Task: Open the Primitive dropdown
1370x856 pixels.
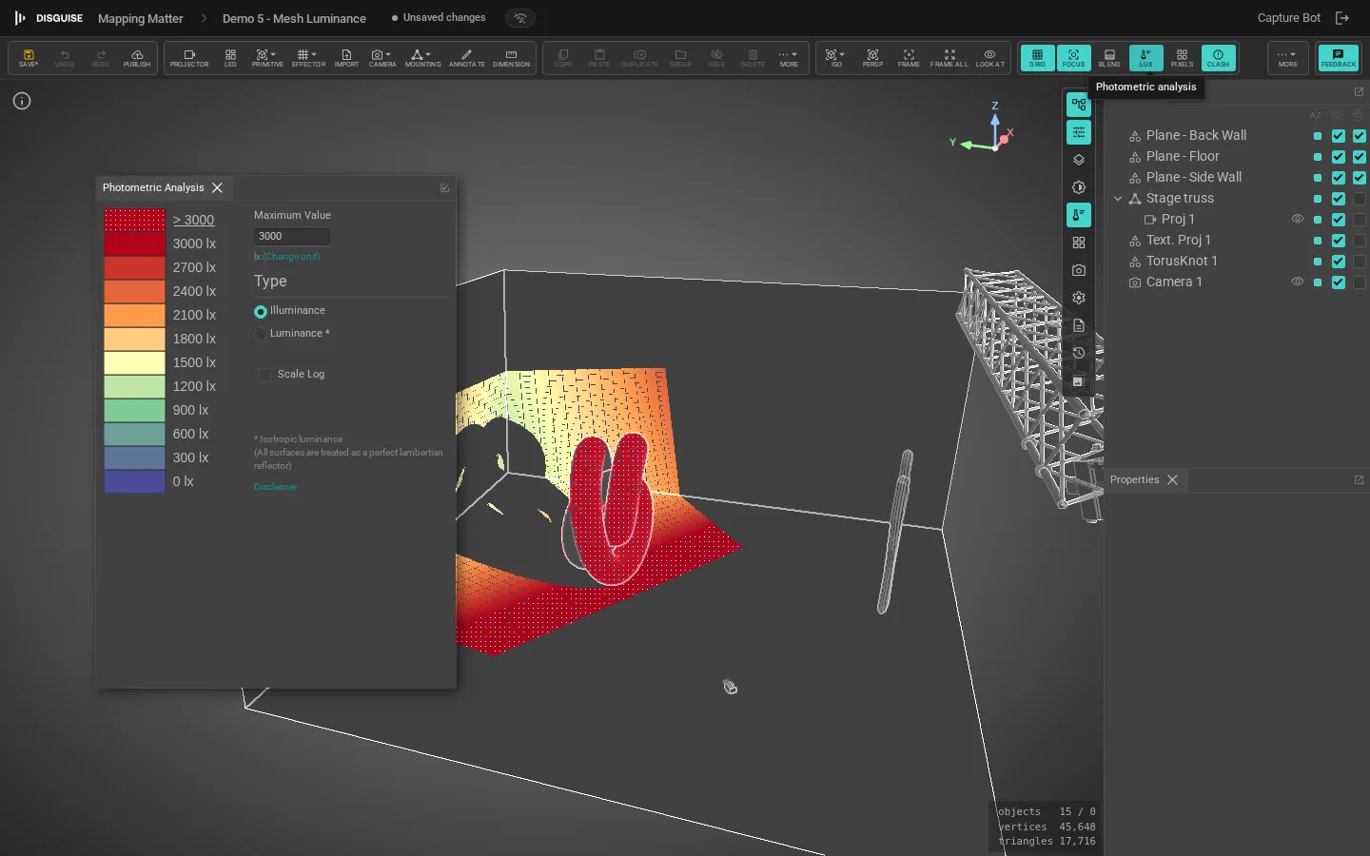Action: 267,58
